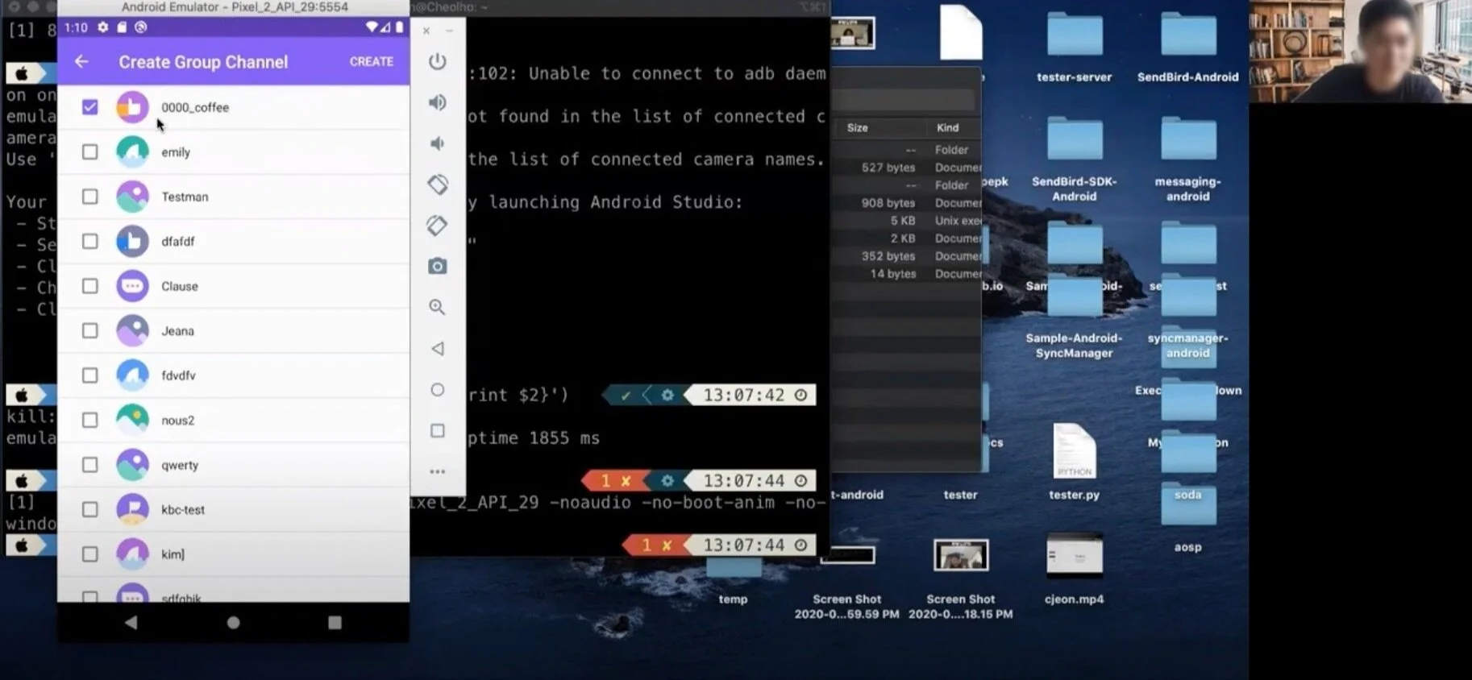Image resolution: width=1472 pixels, height=680 pixels.
Task: Select the qwerty profile avatar
Action: pyautogui.click(x=132, y=465)
